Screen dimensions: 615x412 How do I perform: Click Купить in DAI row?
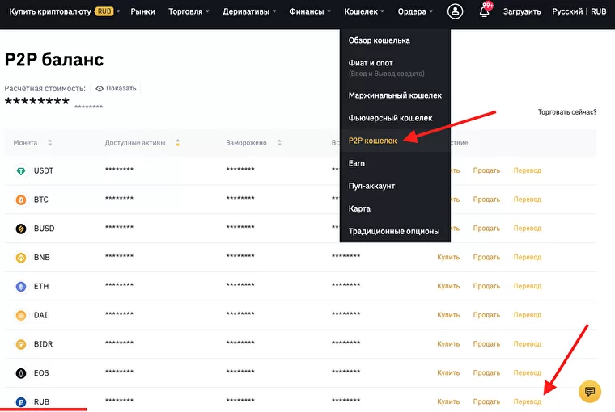pos(448,315)
